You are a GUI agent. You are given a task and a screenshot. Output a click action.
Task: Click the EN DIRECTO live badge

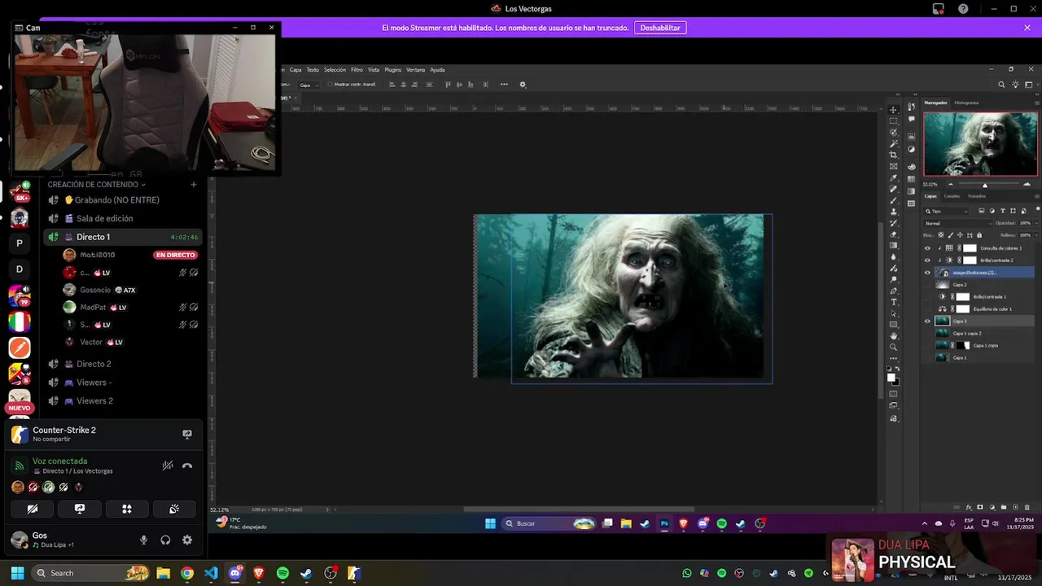(175, 255)
